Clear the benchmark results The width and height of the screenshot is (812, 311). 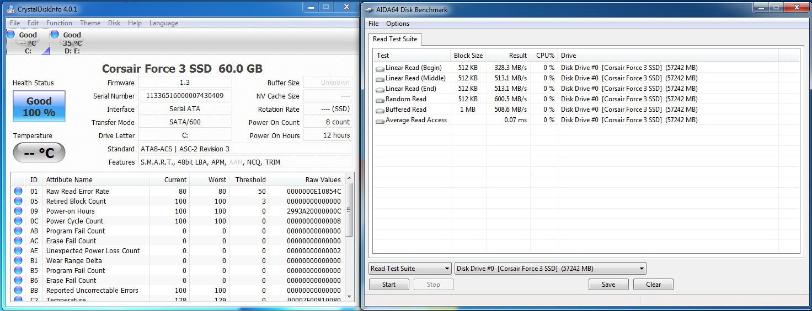tap(653, 285)
